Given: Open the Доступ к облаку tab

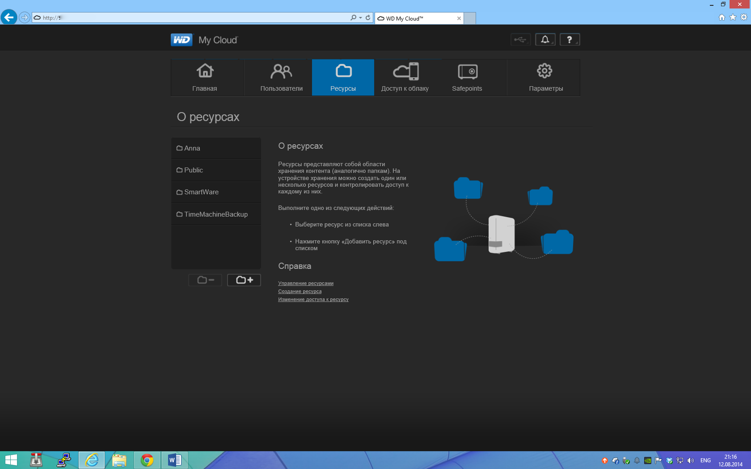Looking at the screenshot, I should [405, 77].
